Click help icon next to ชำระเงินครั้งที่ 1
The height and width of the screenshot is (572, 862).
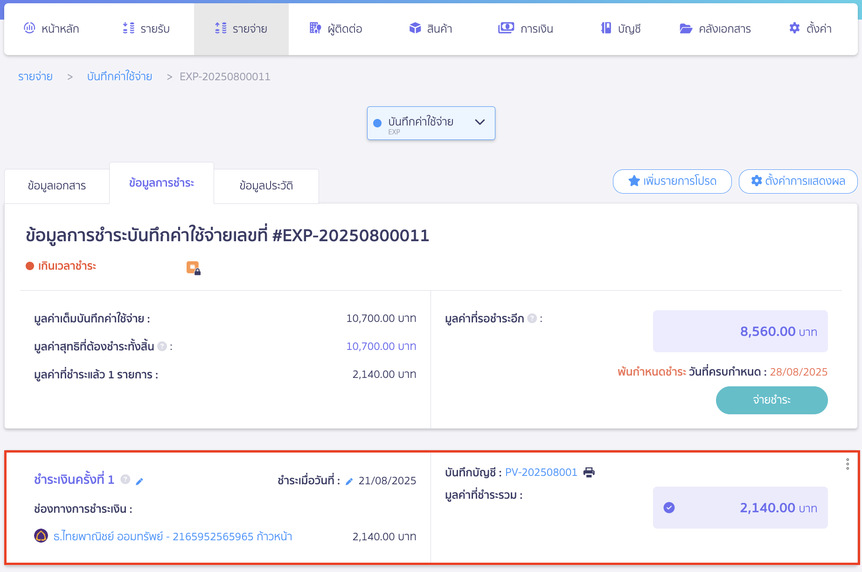pyautogui.click(x=125, y=479)
